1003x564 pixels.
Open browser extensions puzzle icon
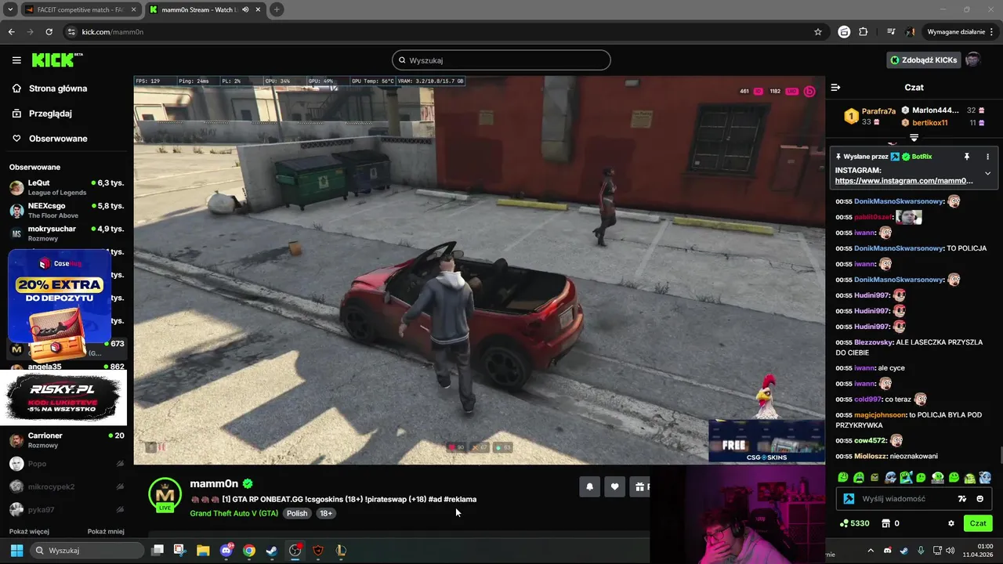click(864, 32)
